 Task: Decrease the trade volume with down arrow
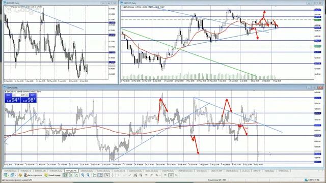coord(15,95)
